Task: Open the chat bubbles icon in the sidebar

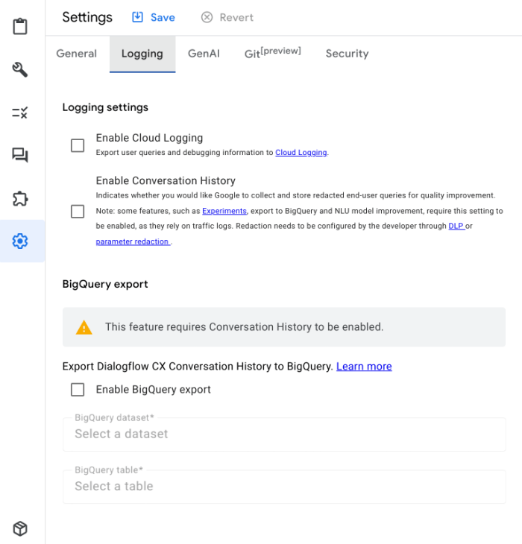Action: tap(20, 155)
